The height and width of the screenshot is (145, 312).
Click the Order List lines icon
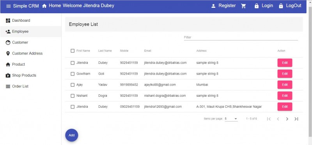click(8, 86)
